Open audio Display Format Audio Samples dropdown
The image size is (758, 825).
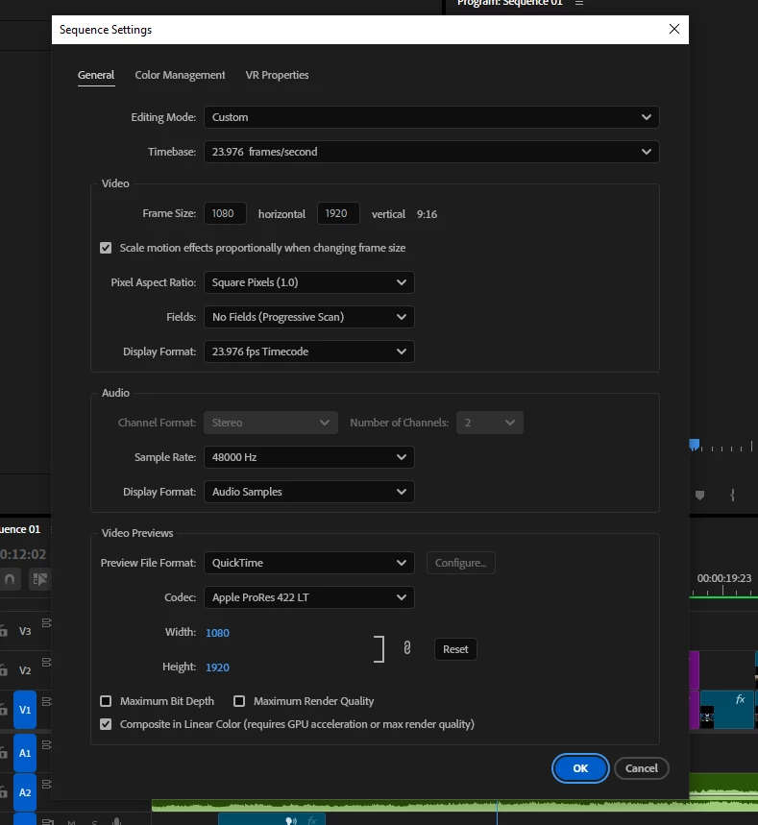[309, 492]
